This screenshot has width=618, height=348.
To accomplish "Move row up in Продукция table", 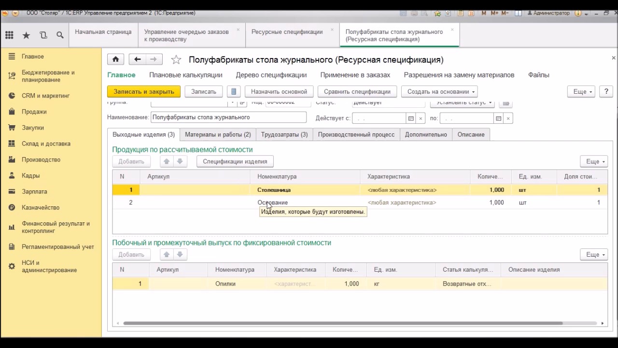I will (167, 161).
